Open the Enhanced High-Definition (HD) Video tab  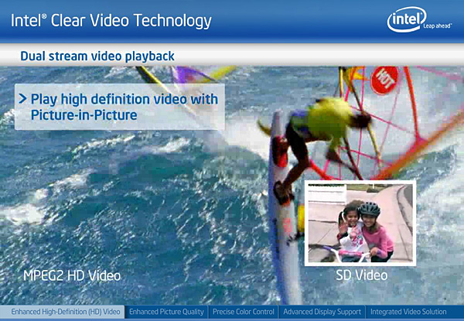(62, 312)
